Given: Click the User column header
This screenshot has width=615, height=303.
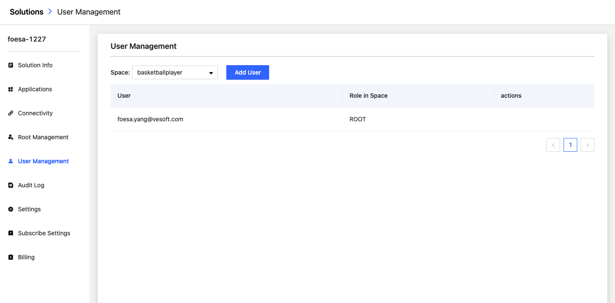Looking at the screenshot, I should (x=226, y=96).
